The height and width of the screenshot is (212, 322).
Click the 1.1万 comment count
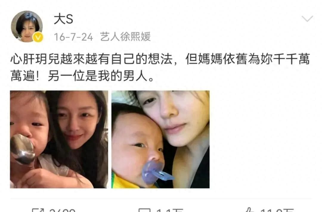click(170, 210)
